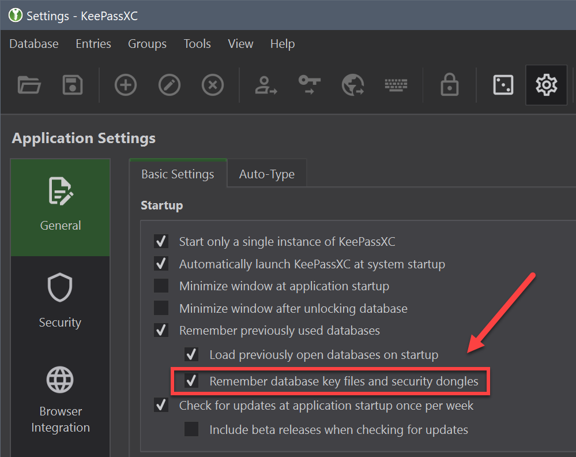Disable start only a single instance

[x=161, y=242]
